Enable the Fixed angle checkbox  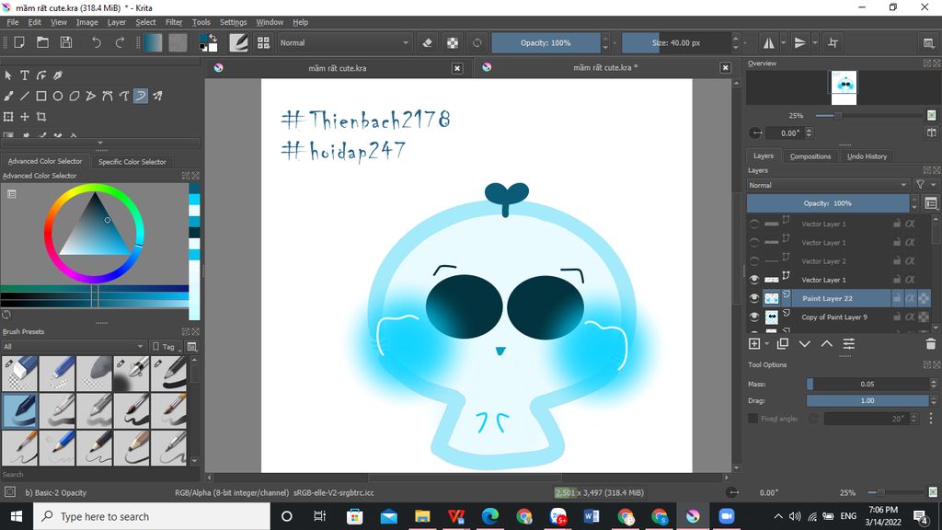tap(752, 419)
